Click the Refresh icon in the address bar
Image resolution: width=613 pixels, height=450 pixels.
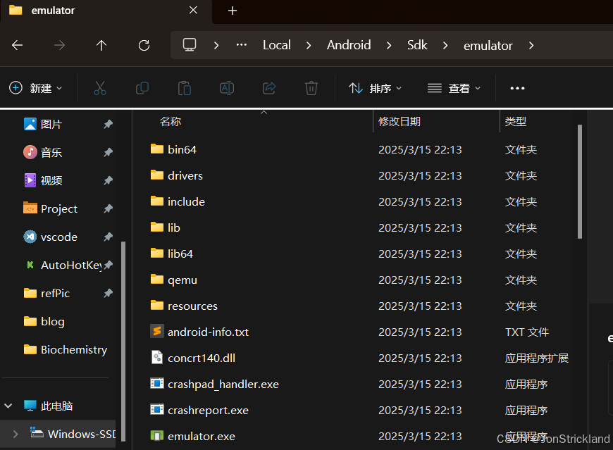pos(144,45)
